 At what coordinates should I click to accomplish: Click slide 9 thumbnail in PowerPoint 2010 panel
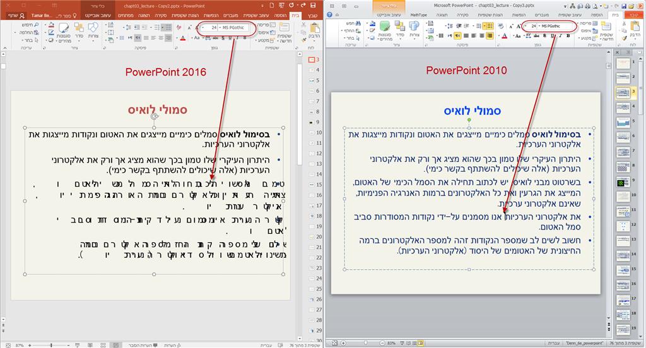623,182
